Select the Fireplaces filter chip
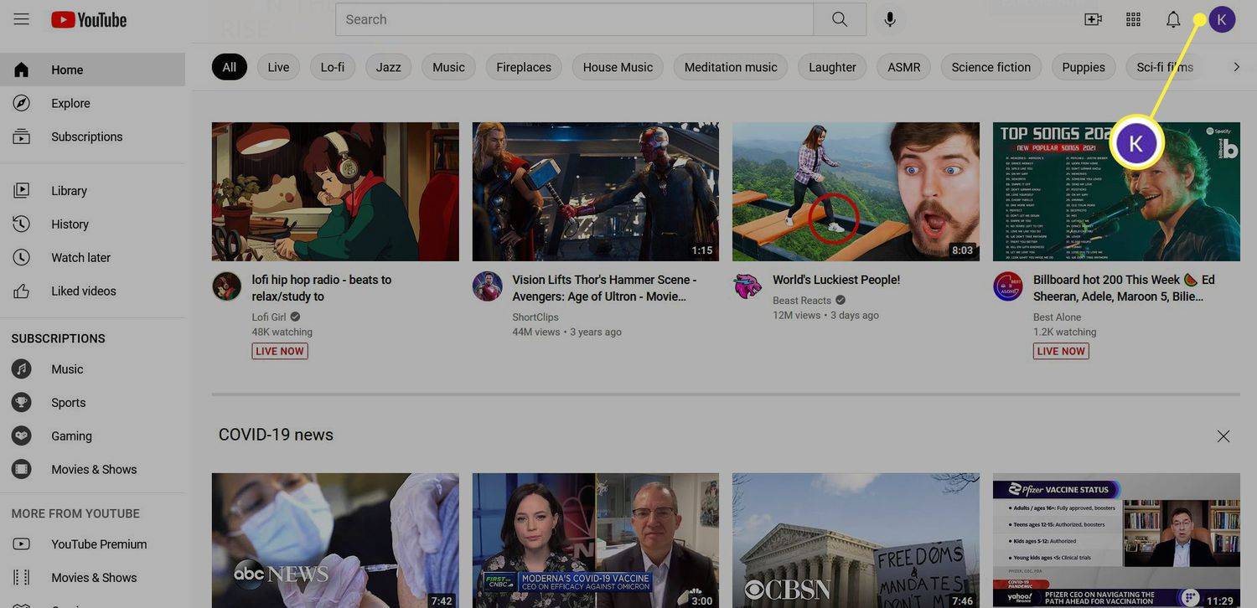 [x=524, y=67]
